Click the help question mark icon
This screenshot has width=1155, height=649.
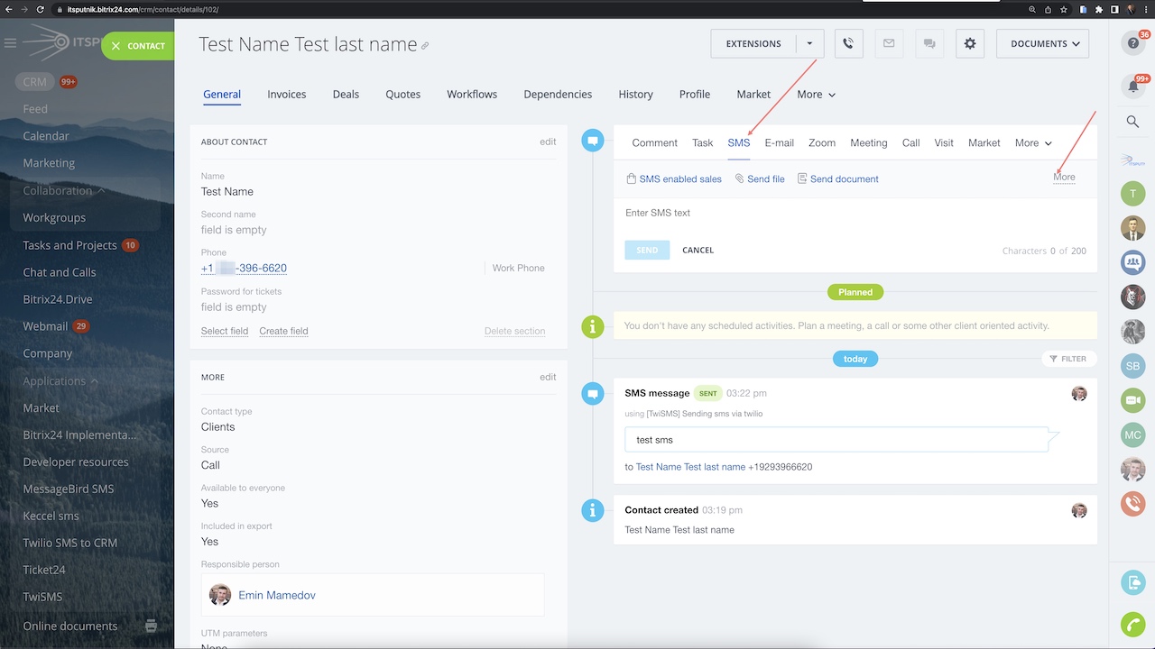1133,43
